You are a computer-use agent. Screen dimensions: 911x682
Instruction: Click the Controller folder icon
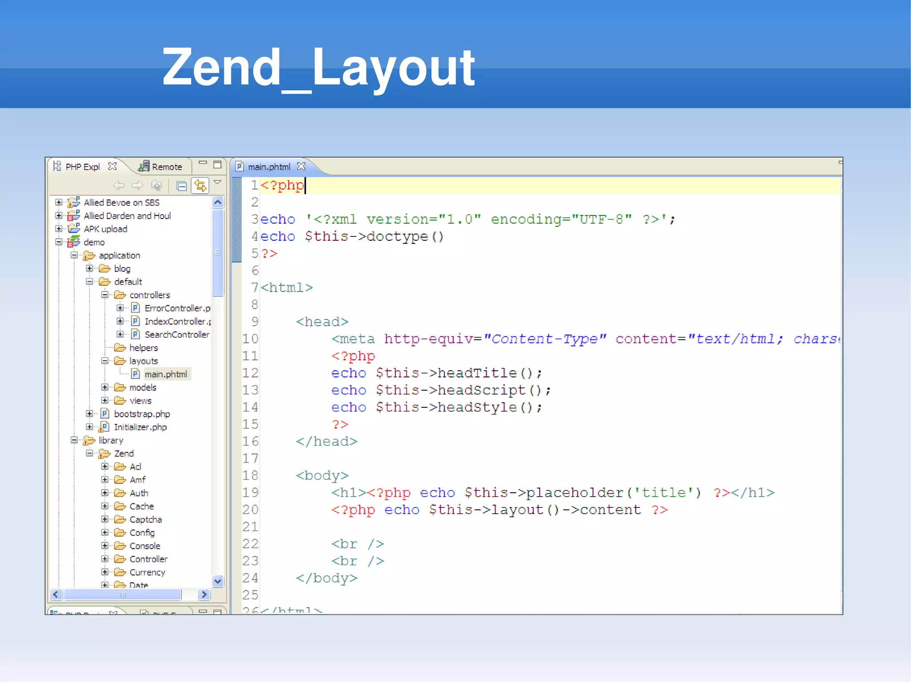pos(120,559)
